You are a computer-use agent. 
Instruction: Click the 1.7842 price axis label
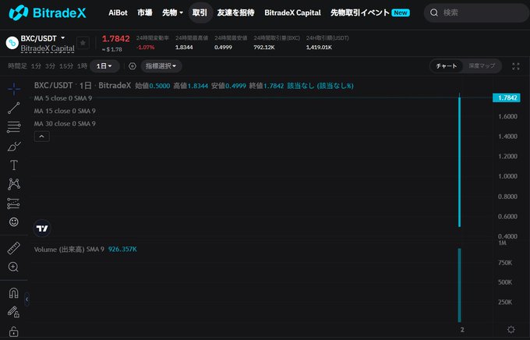(x=507, y=97)
